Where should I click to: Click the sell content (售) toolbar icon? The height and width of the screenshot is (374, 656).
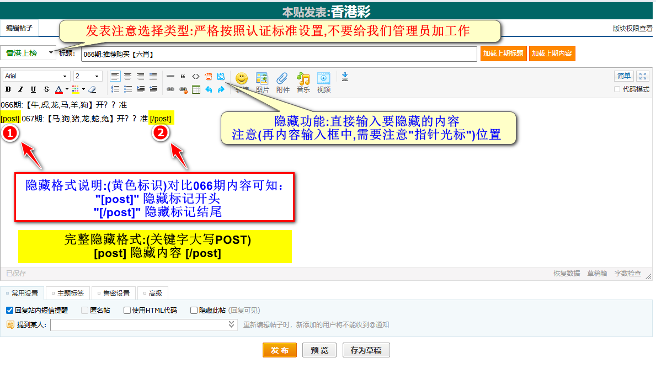point(208,76)
